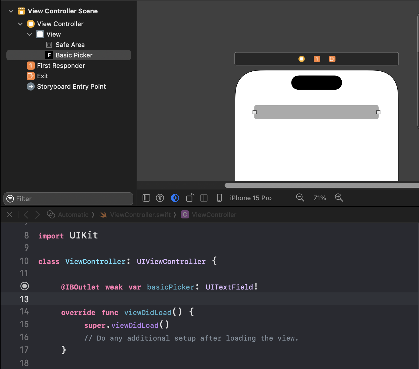Click the right resize handle of text field
Viewport: 419px width, 369px height.
point(378,112)
